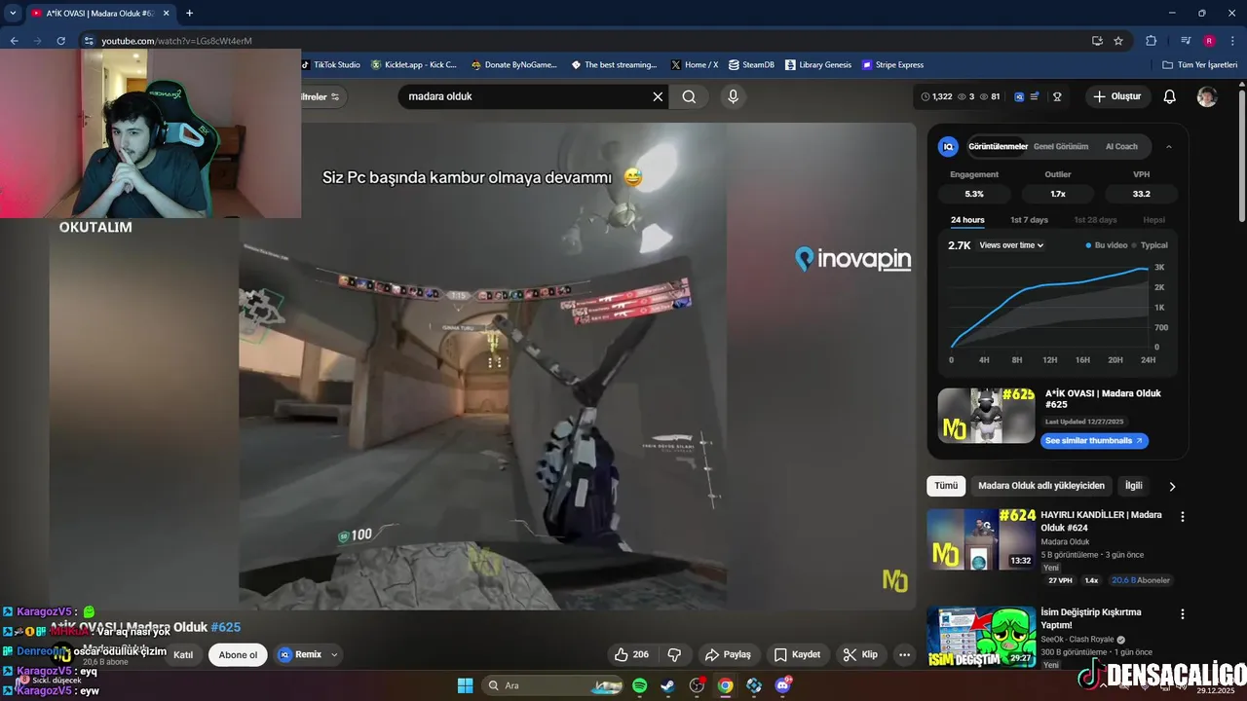The width and height of the screenshot is (1247, 701).
Task: Expand the Views over time dropdown
Action: coord(1011,245)
